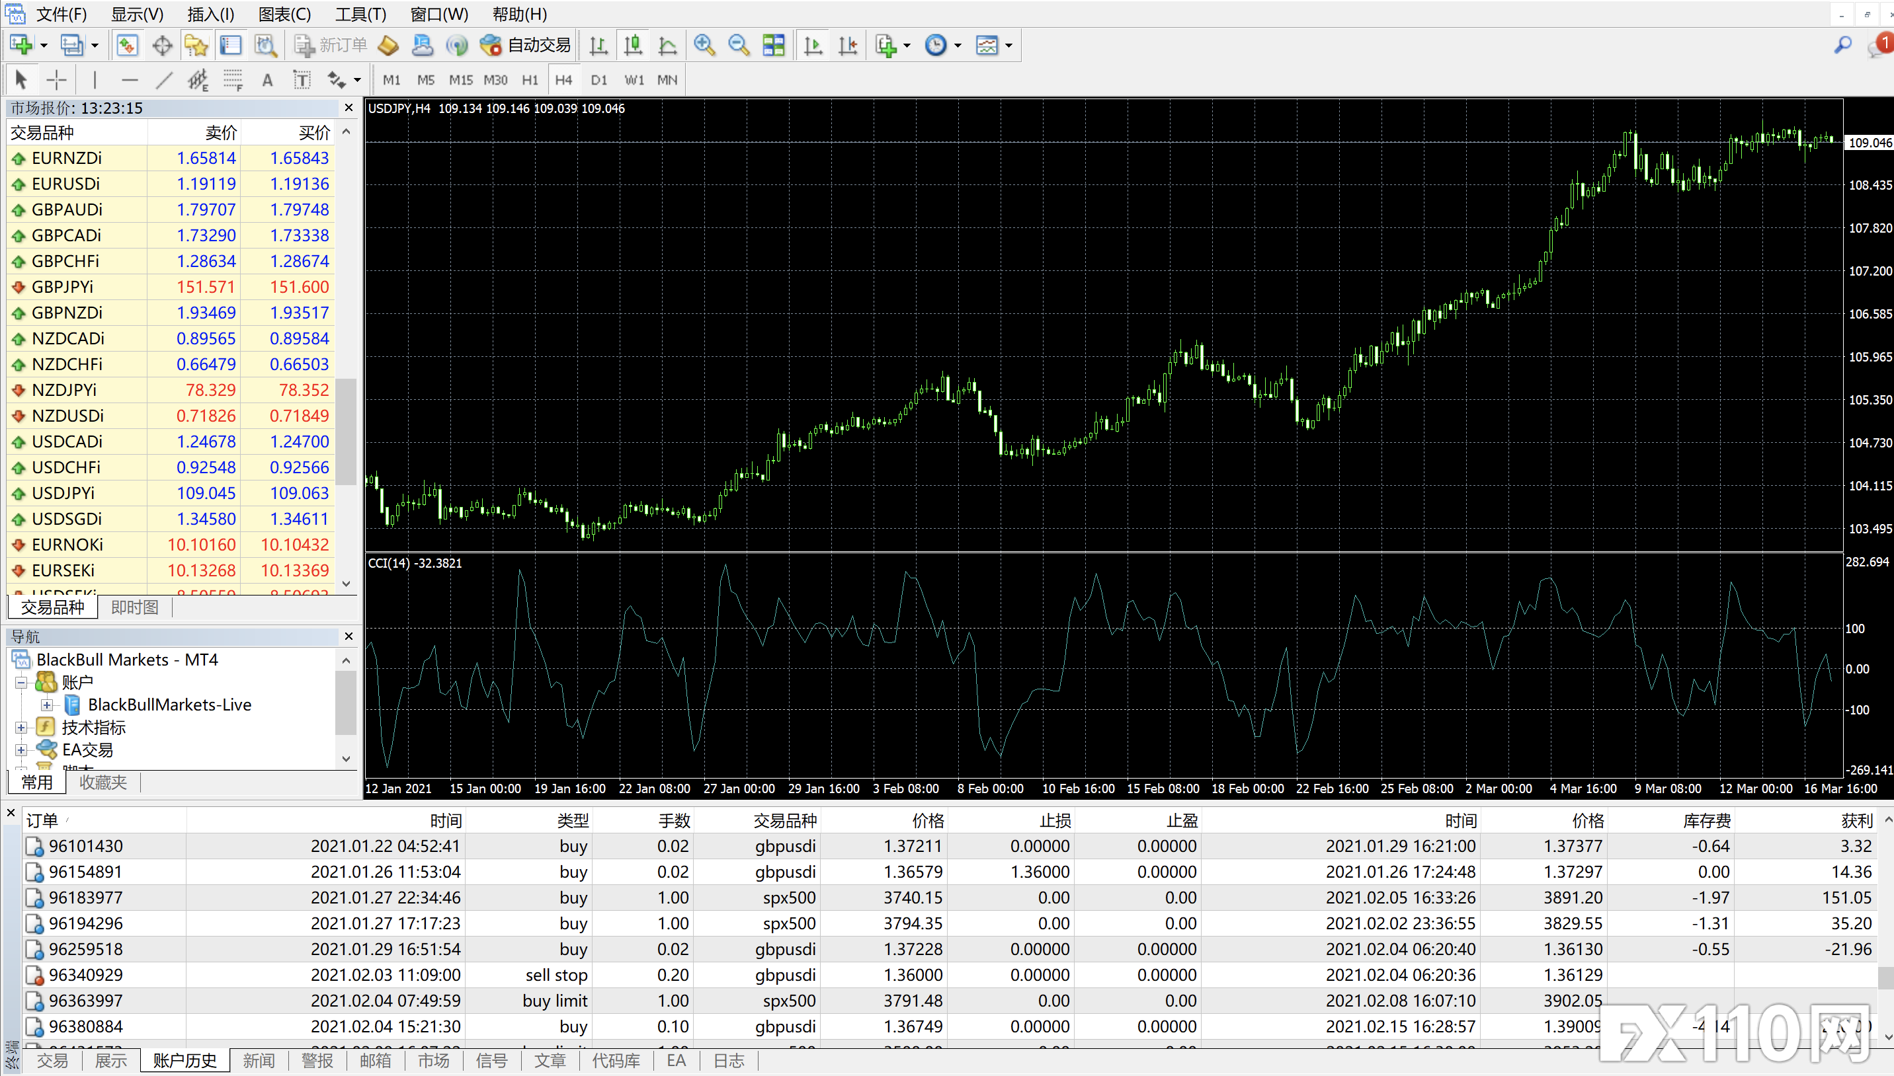Switch chart to candlesticks
This screenshot has width=1894, height=1076.
coord(633,45)
